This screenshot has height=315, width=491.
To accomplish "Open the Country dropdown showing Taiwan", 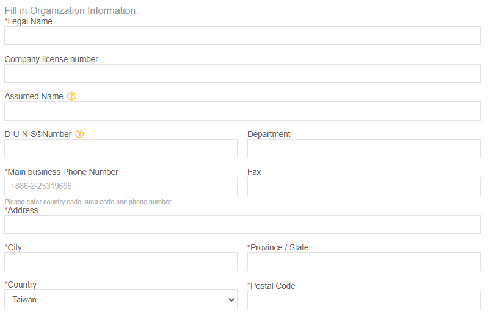I will coord(121,300).
